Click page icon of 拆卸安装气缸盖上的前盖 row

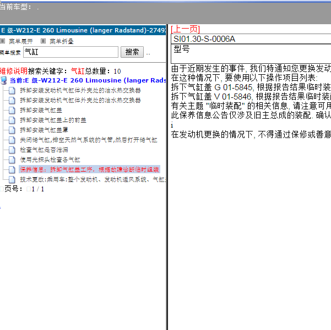pyautogui.click(x=12, y=120)
